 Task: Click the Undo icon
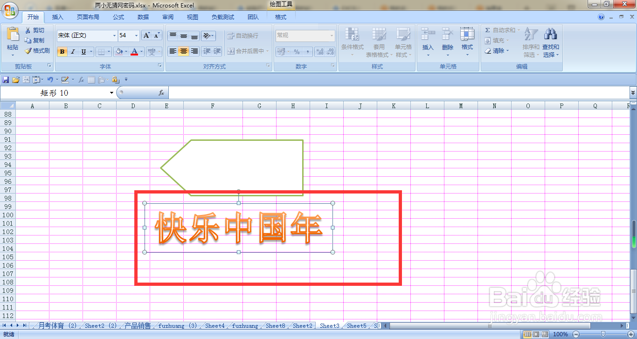(50, 79)
